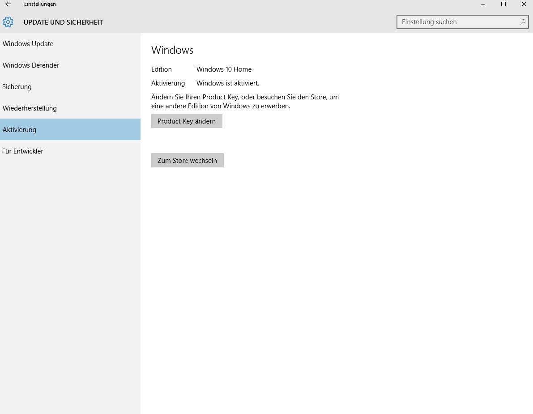Open Windows Defender section
This screenshot has width=533, height=414.
[x=70, y=65]
